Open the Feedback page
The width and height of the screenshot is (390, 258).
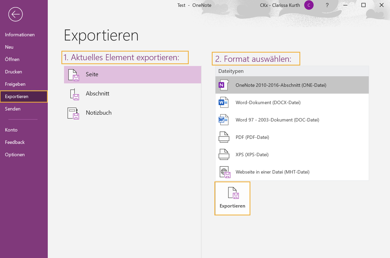pos(15,142)
